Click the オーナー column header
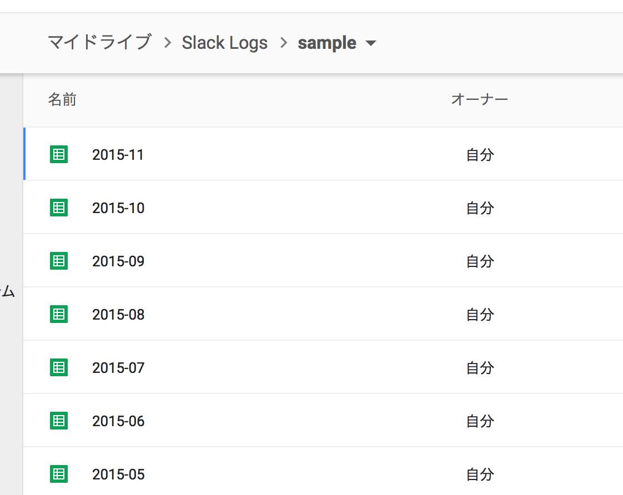 pos(480,99)
